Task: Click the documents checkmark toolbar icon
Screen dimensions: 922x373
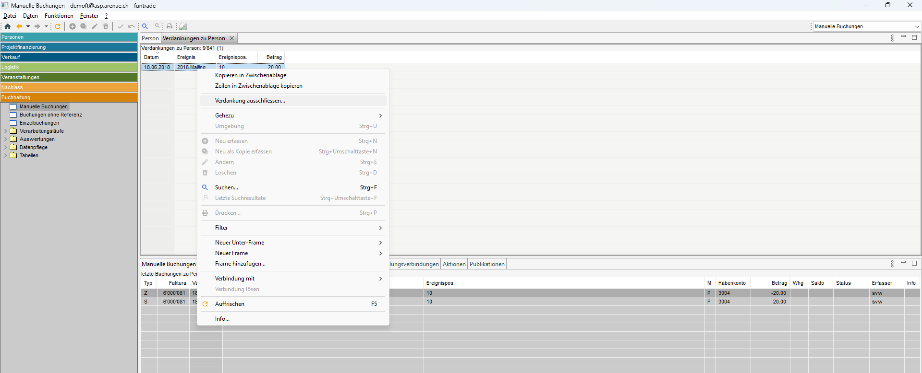Action: (x=183, y=26)
